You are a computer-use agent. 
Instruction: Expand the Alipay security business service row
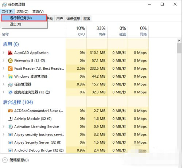(x=4, y=134)
